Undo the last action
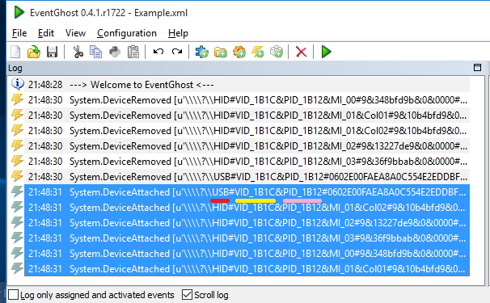The height and width of the screenshot is (303, 490). coord(158,52)
